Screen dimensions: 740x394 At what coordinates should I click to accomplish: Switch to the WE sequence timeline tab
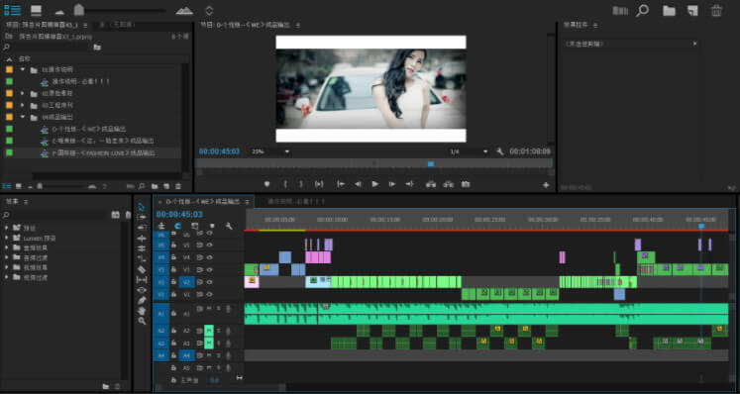pyautogui.click(x=203, y=202)
